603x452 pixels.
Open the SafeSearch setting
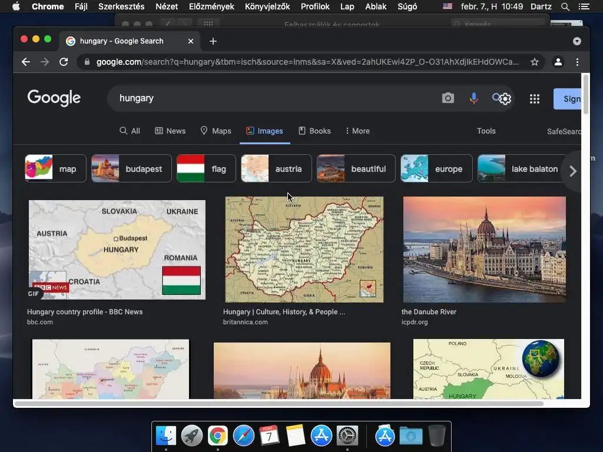[x=564, y=131]
